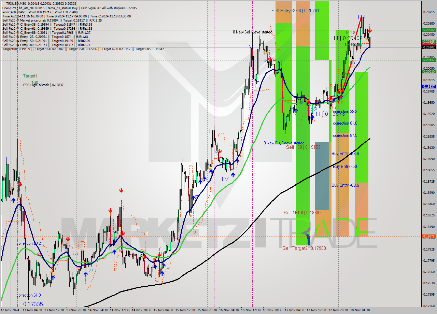Click the 'Target100: 0.19159' targets summary line
Screen dimensions: 437x314
point(83,49)
